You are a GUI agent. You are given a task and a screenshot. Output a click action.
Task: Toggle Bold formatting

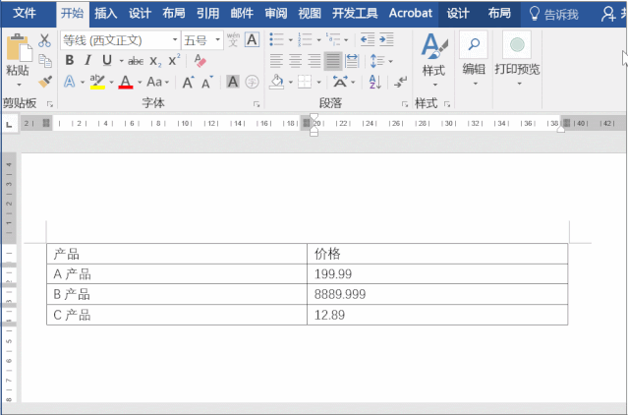(70, 61)
